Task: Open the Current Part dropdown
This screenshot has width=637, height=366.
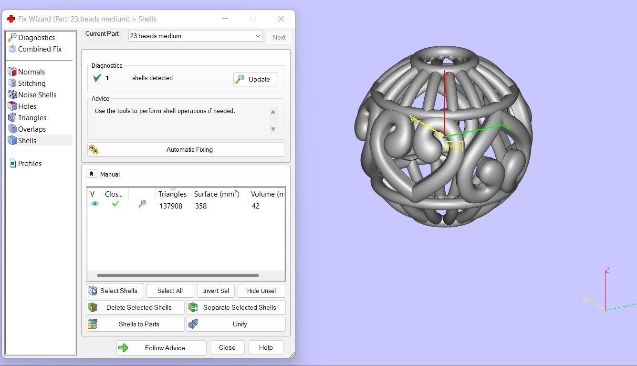Action: 195,36
